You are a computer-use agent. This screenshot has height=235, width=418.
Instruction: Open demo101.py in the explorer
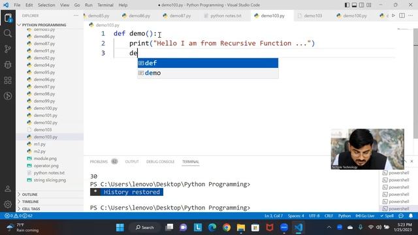(x=45, y=116)
